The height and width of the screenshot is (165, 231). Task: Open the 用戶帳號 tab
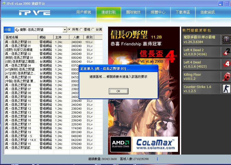point(84,12)
